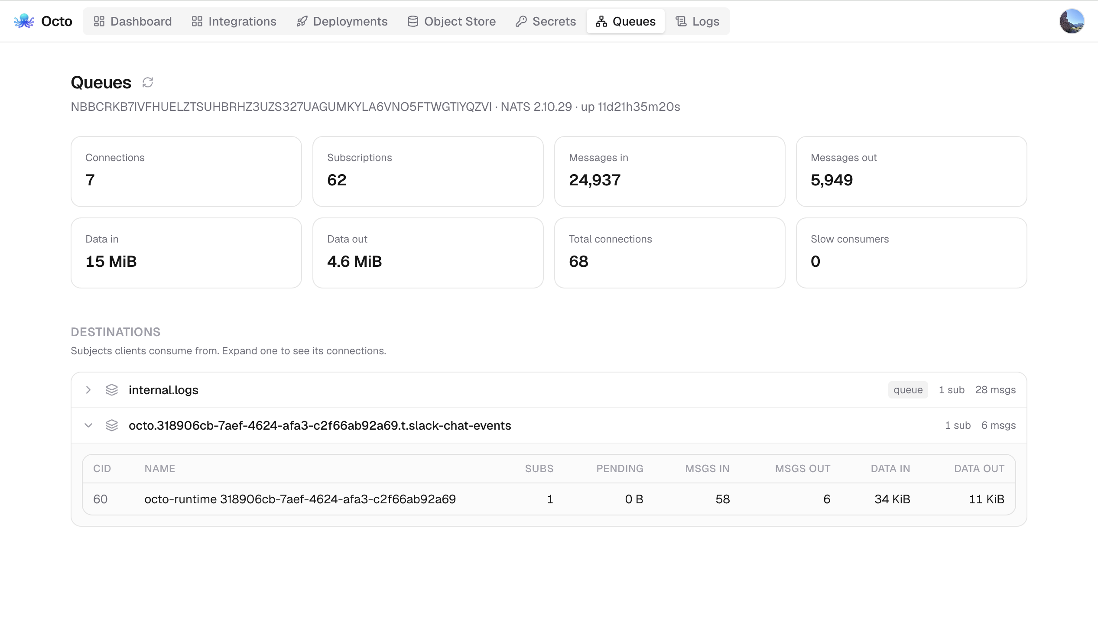Click the Messages out value 5,949
Screen dimensions: 1098x622
pos(832,180)
